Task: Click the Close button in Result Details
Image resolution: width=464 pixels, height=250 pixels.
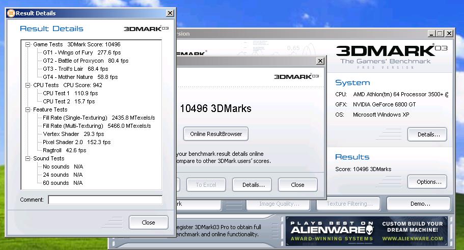Action: click(149, 223)
